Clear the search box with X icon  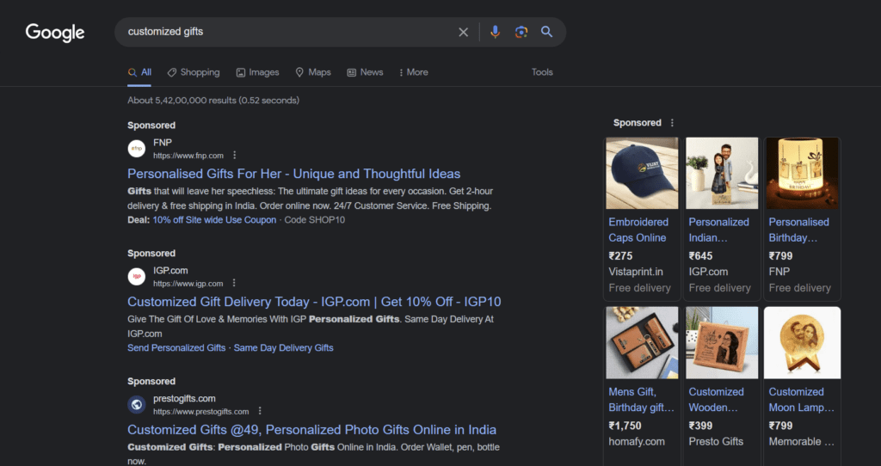click(463, 32)
